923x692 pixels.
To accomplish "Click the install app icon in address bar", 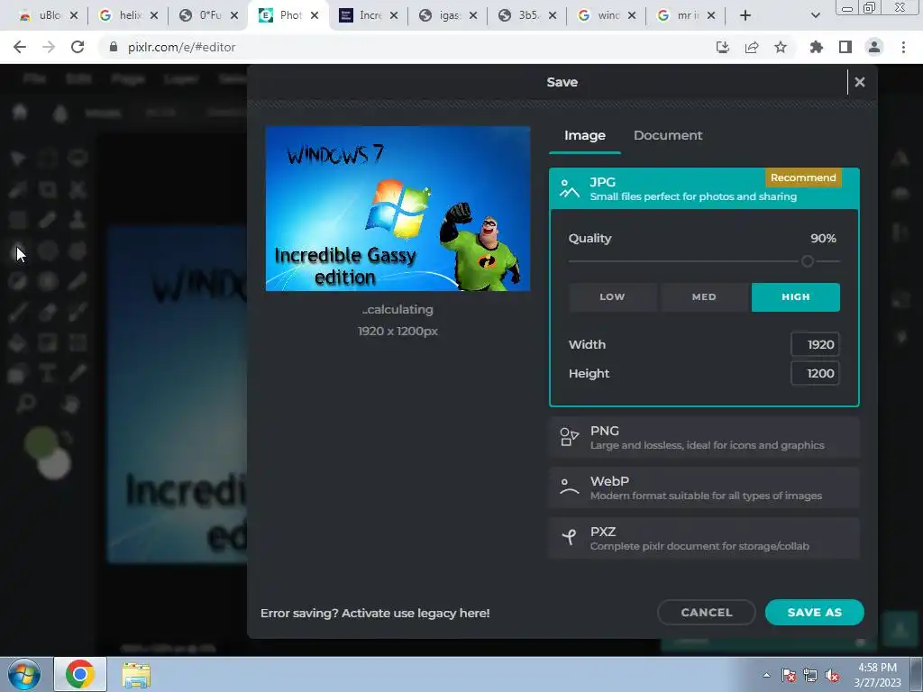I will [723, 47].
